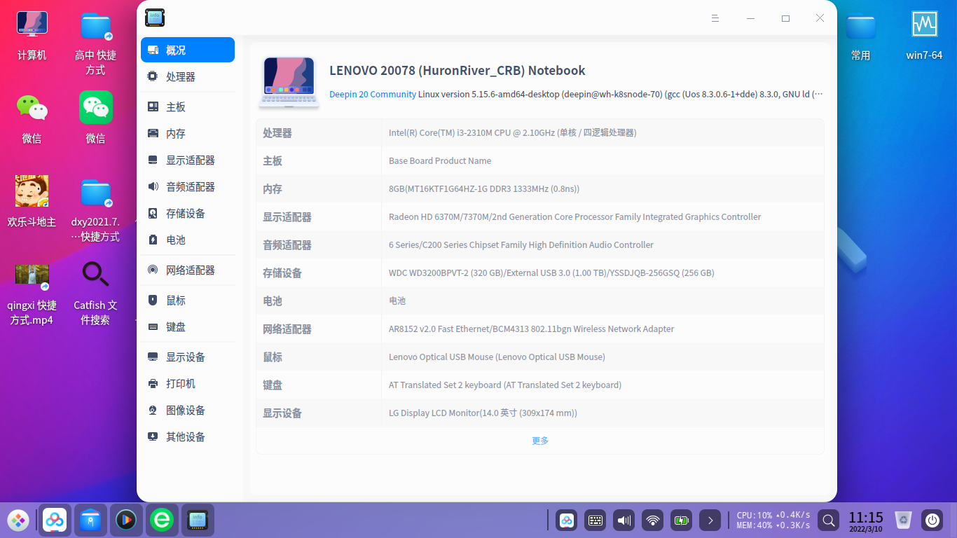Expand hidden tray icons with the arrow
The image size is (957, 538).
click(710, 520)
